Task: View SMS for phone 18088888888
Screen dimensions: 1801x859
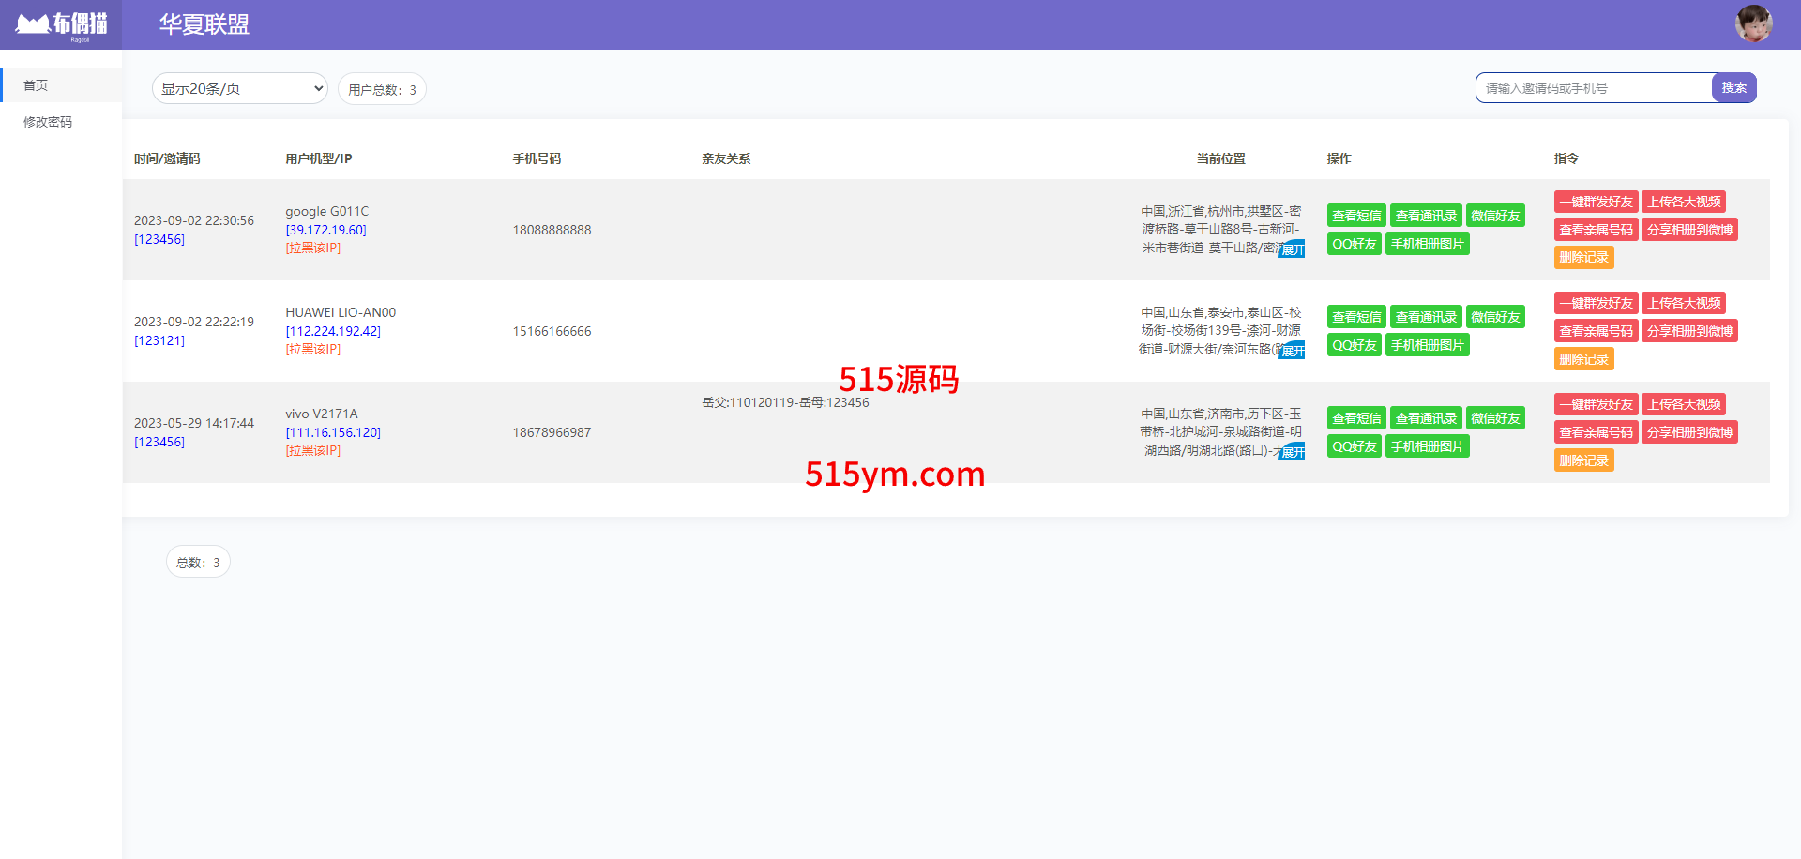Action: click(1355, 216)
